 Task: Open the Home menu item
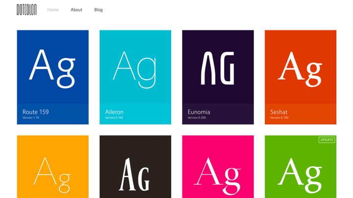(53, 10)
